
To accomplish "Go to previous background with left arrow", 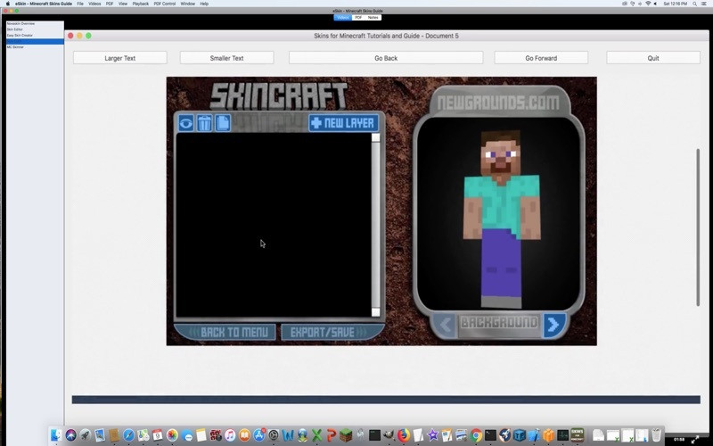I will [446, 325].
